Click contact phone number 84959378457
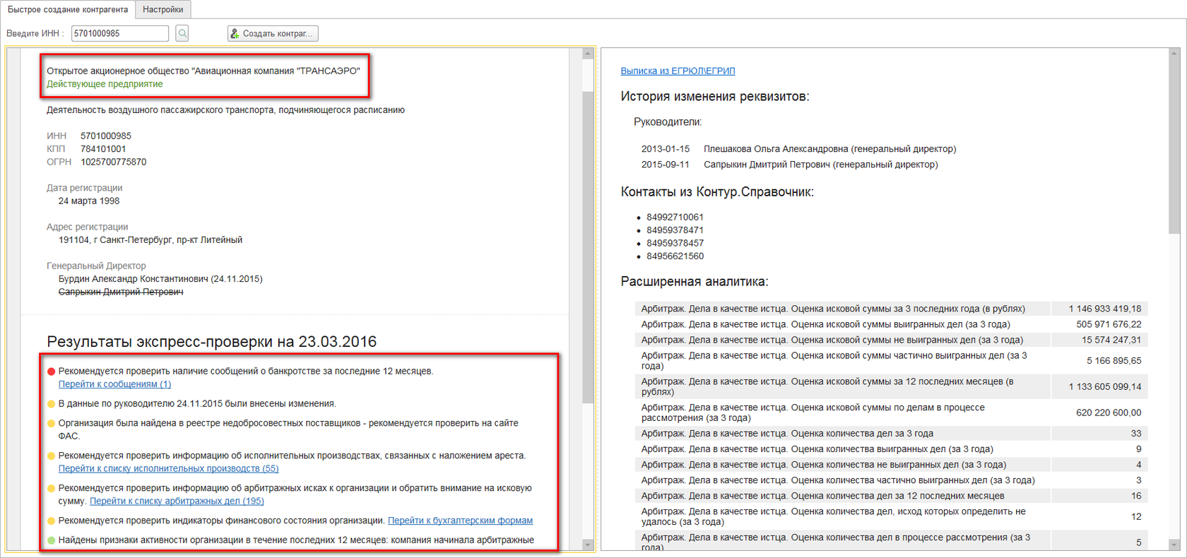The image size is (1187, 558). 675,243
